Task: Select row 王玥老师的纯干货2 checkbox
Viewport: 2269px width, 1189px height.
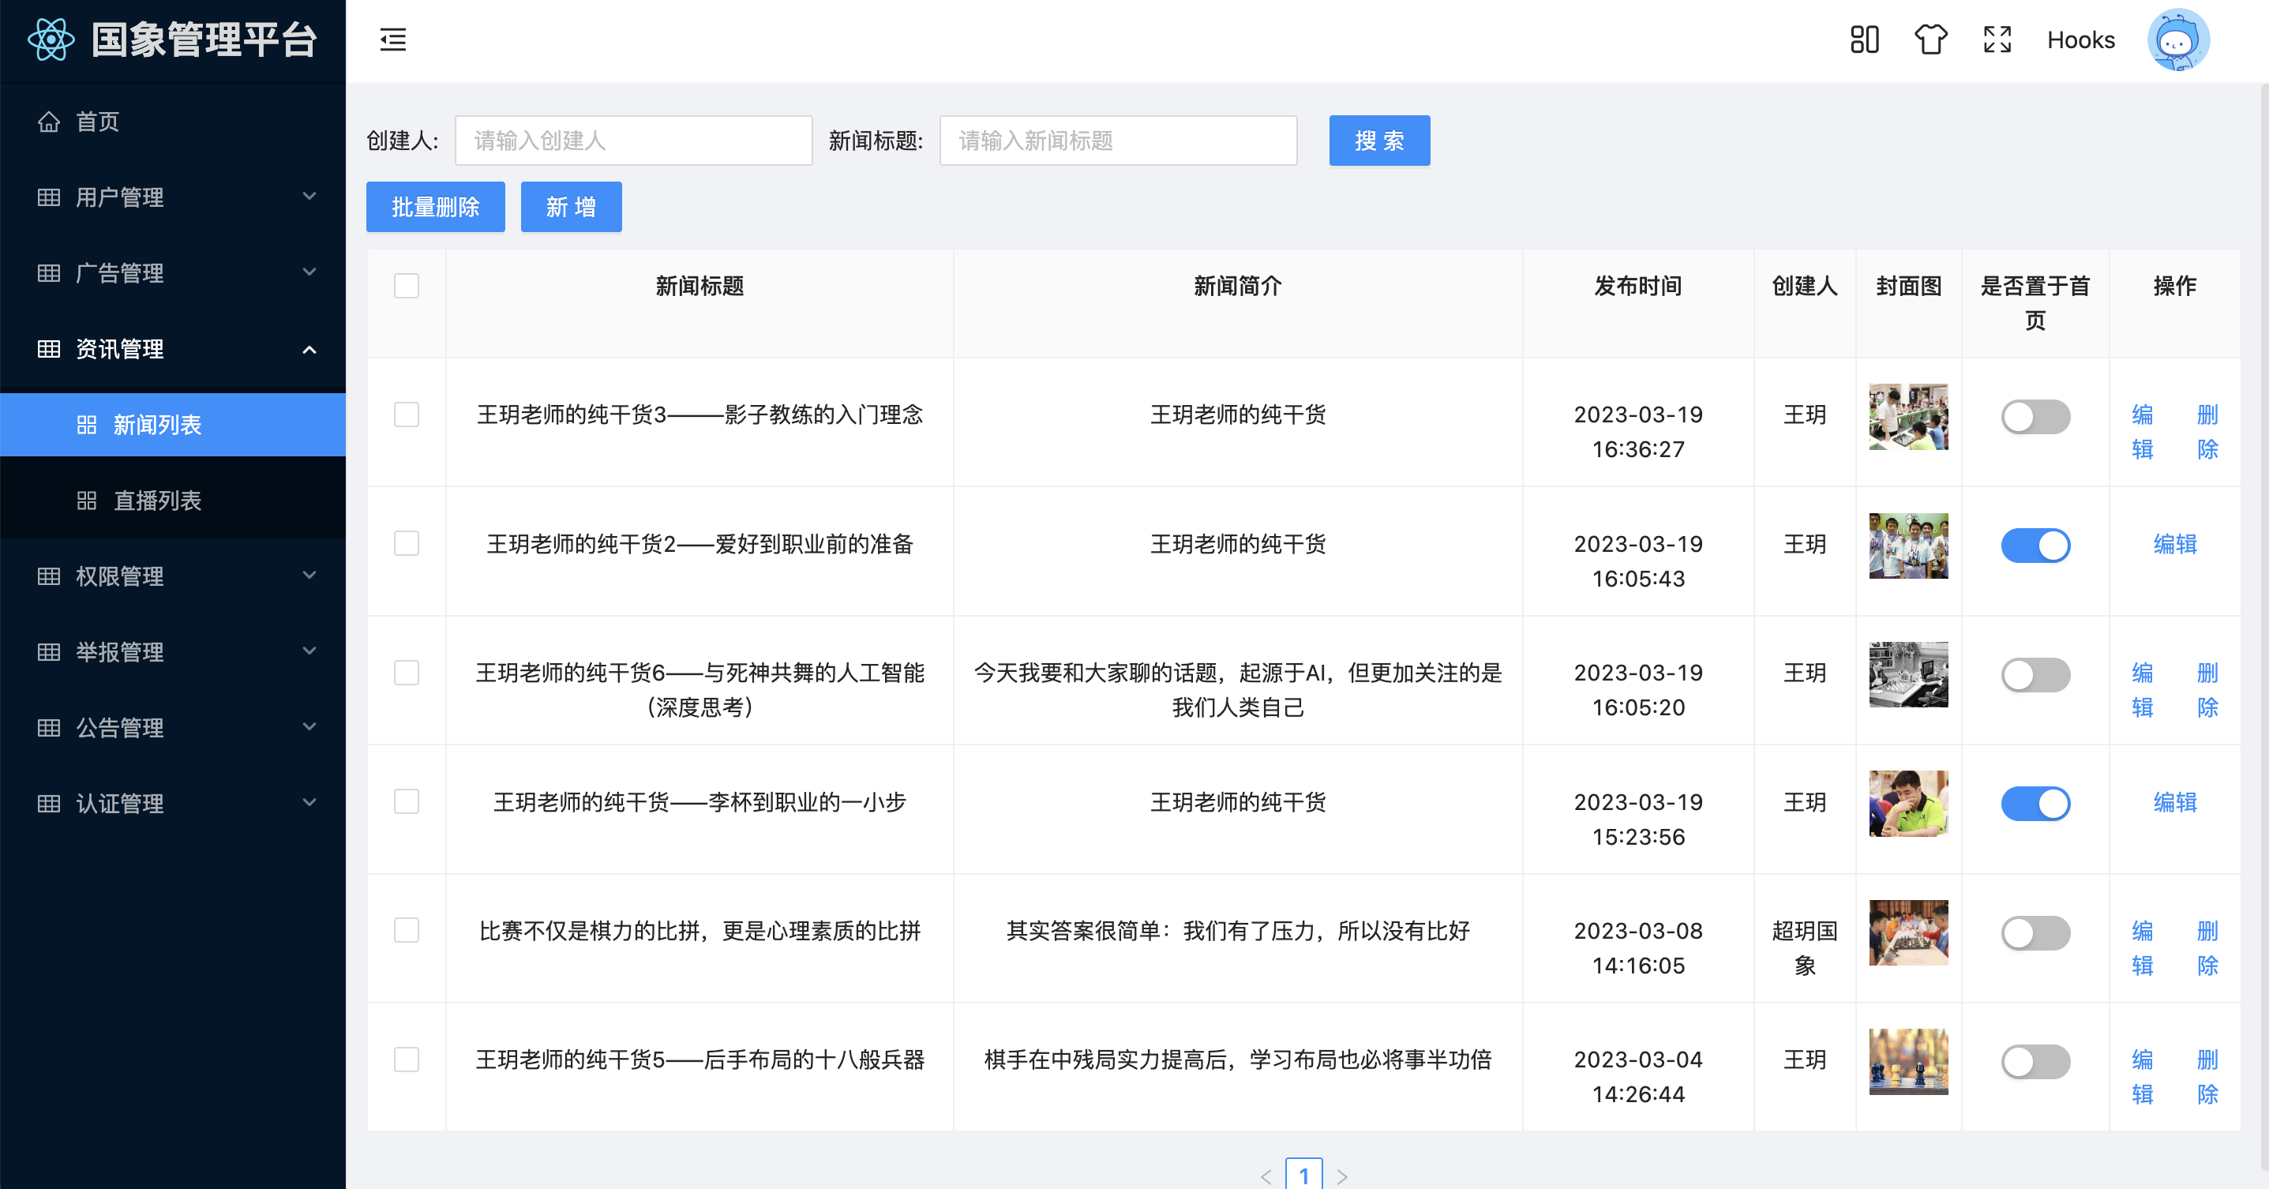Action: (406, 542)
